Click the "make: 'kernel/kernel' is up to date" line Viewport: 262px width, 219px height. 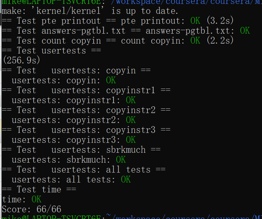(x=90, y=11)
